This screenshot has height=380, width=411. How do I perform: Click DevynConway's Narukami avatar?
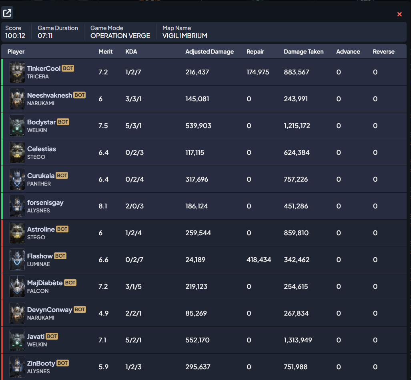[17, 313]
